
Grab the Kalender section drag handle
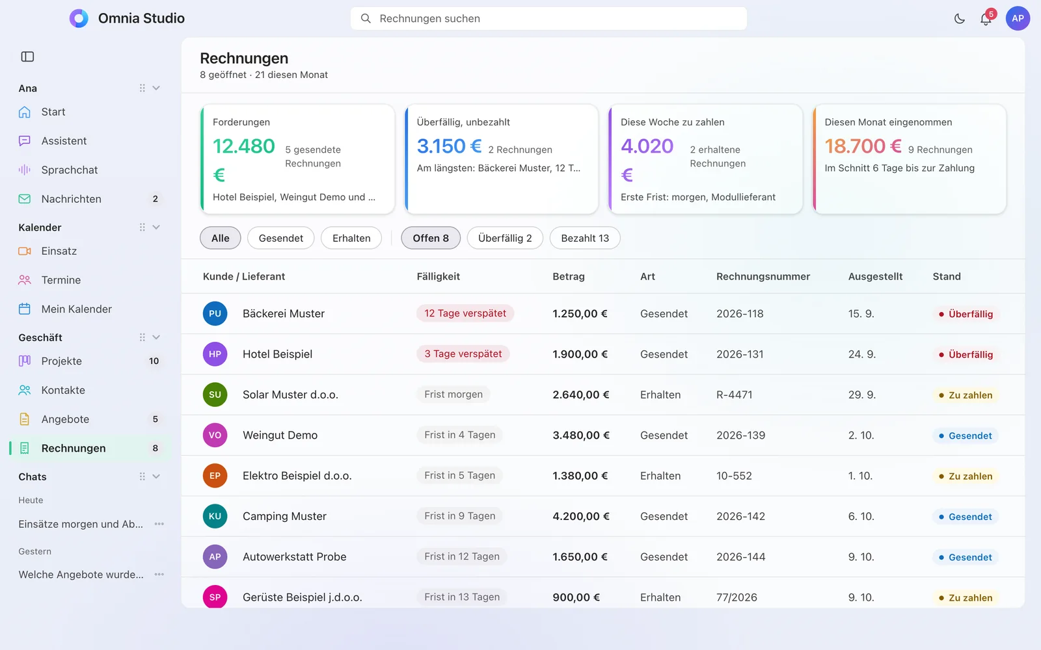coord(142,227)
